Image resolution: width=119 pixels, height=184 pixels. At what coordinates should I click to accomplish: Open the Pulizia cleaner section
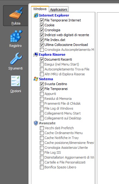[x=16, y=16]
